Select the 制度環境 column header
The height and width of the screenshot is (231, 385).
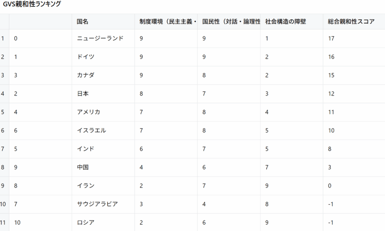point(166,21)
